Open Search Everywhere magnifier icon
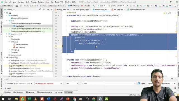 click(x=175, y=6)
